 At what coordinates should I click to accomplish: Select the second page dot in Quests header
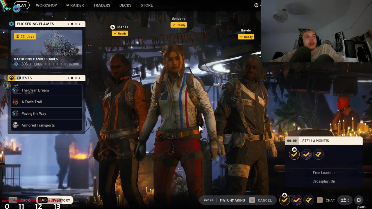coord(76,78)
